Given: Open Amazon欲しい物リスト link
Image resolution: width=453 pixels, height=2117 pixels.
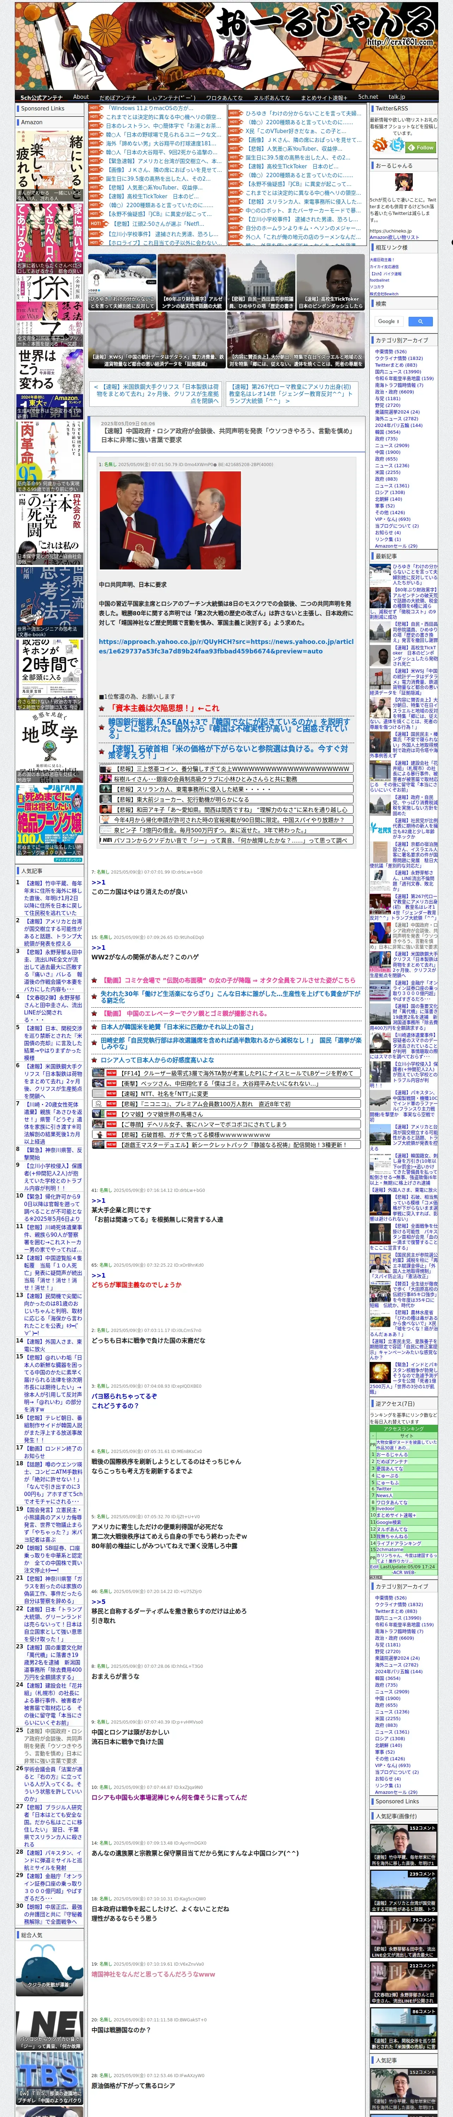Looking at the screenshot, I should coord(395,237).
